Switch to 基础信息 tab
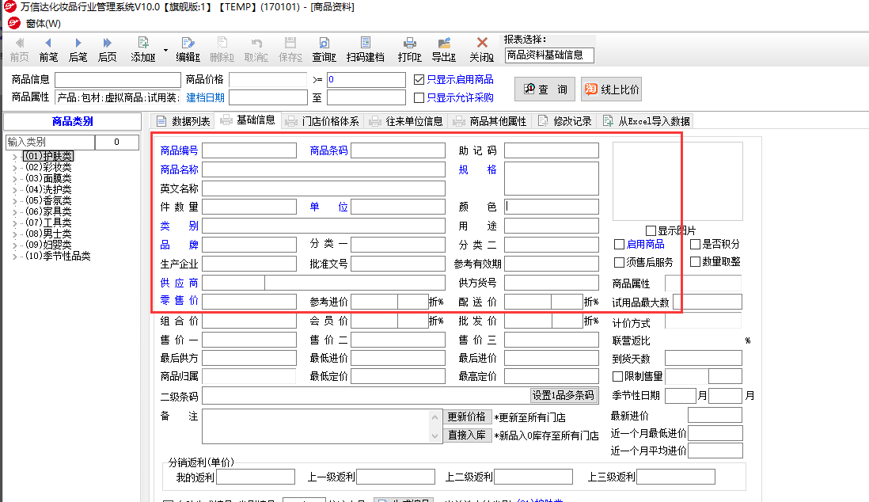Image resolution: width=869 pixels, height=502 pixels. 248,120
